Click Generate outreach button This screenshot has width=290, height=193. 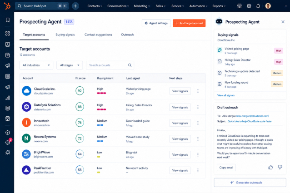pos(250,183)
